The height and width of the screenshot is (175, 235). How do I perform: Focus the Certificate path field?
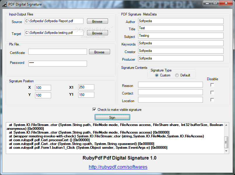coord(58,52)
